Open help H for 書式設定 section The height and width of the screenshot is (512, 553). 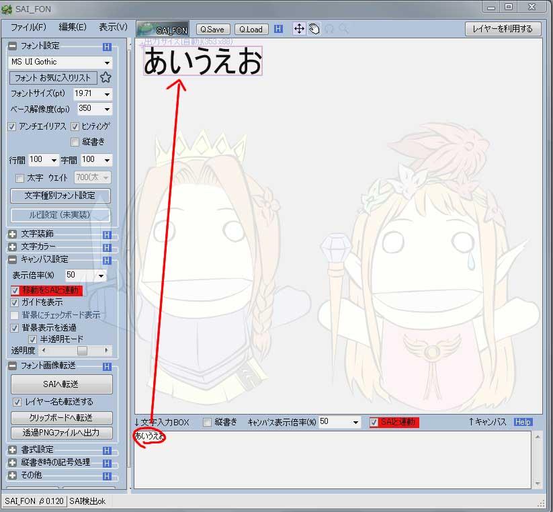[107, 451]
